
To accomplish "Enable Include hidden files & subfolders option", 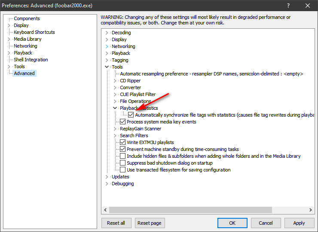I will pos(122,156).
